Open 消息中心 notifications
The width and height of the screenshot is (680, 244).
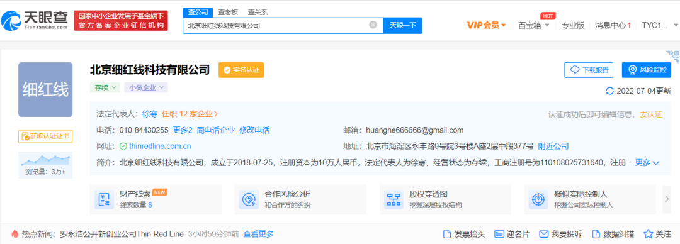pos(613,25)
